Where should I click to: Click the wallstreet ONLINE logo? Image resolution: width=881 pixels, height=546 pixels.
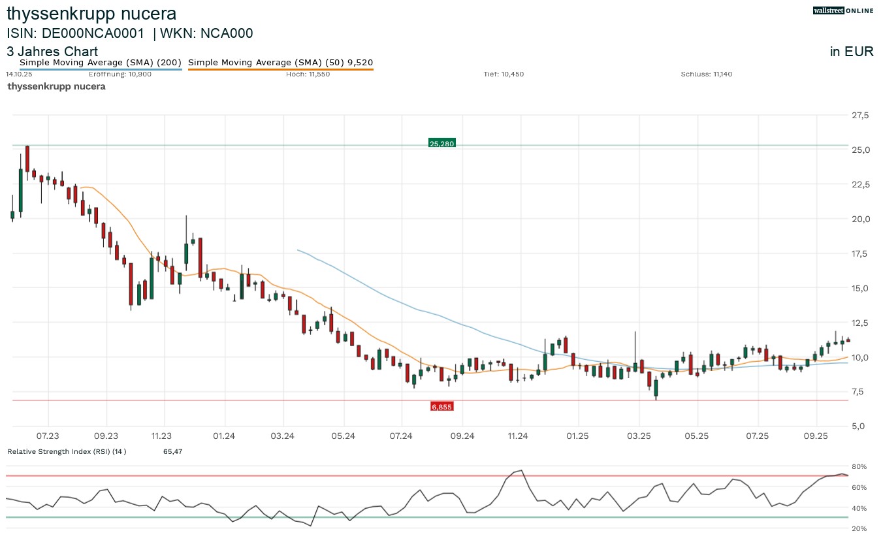click(843, 10)
